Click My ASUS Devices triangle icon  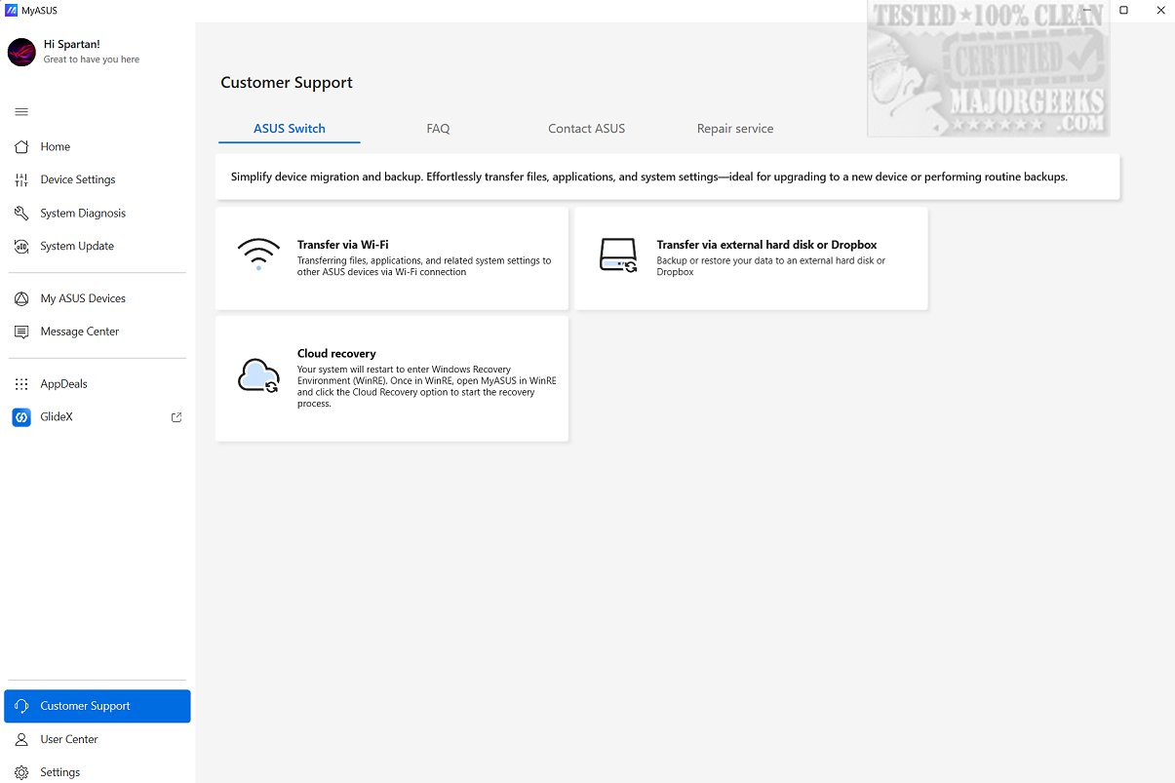pos(21,298)
